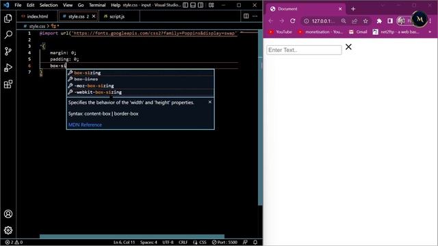The width and height of the screenshot is (438, 246).
Task: Click the errors and warnings status indicator
Action: 14,242
